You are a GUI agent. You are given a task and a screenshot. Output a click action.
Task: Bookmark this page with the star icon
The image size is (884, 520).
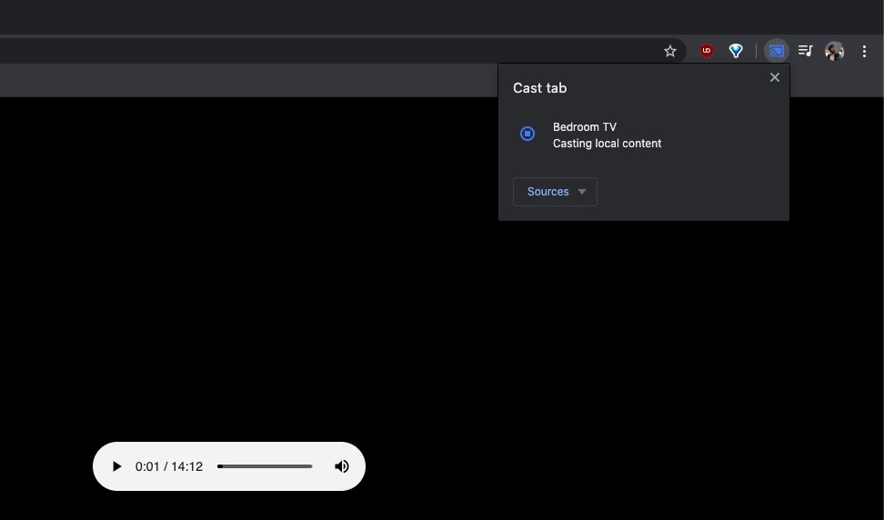click(x=670, y=51)
